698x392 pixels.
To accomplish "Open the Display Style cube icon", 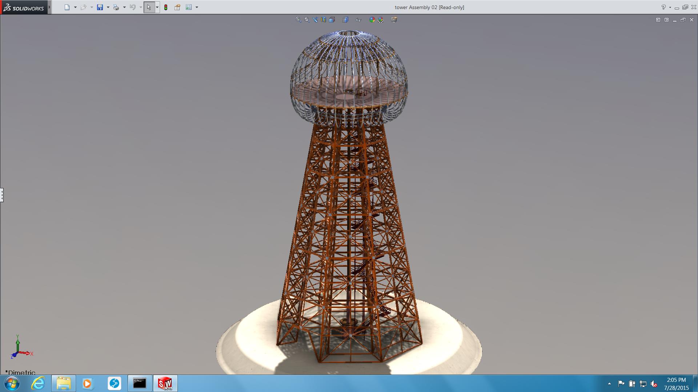I will click(x=345, y=20).
